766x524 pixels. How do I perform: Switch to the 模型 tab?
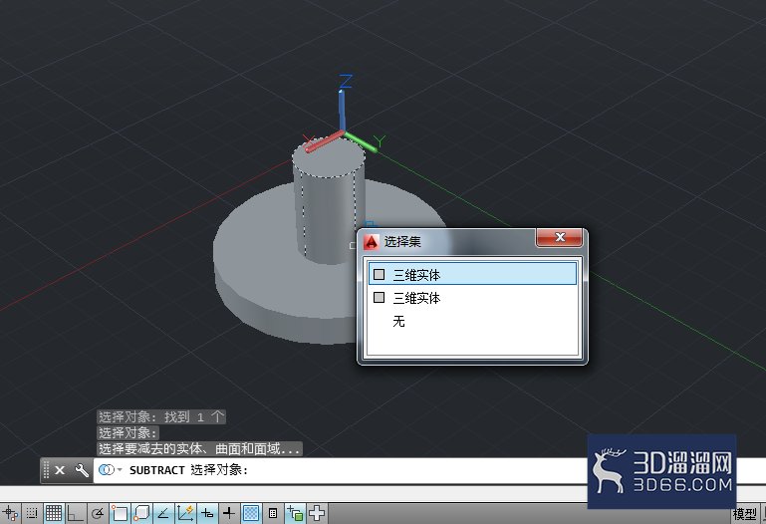(744, 514)
